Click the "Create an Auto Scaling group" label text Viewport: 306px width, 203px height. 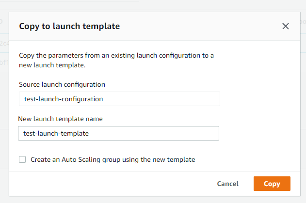click(x=113, y=159)
